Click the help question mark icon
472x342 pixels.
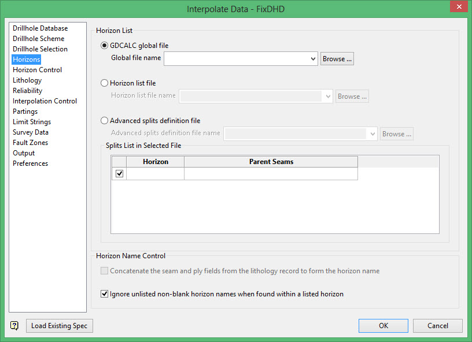[14, 326]
